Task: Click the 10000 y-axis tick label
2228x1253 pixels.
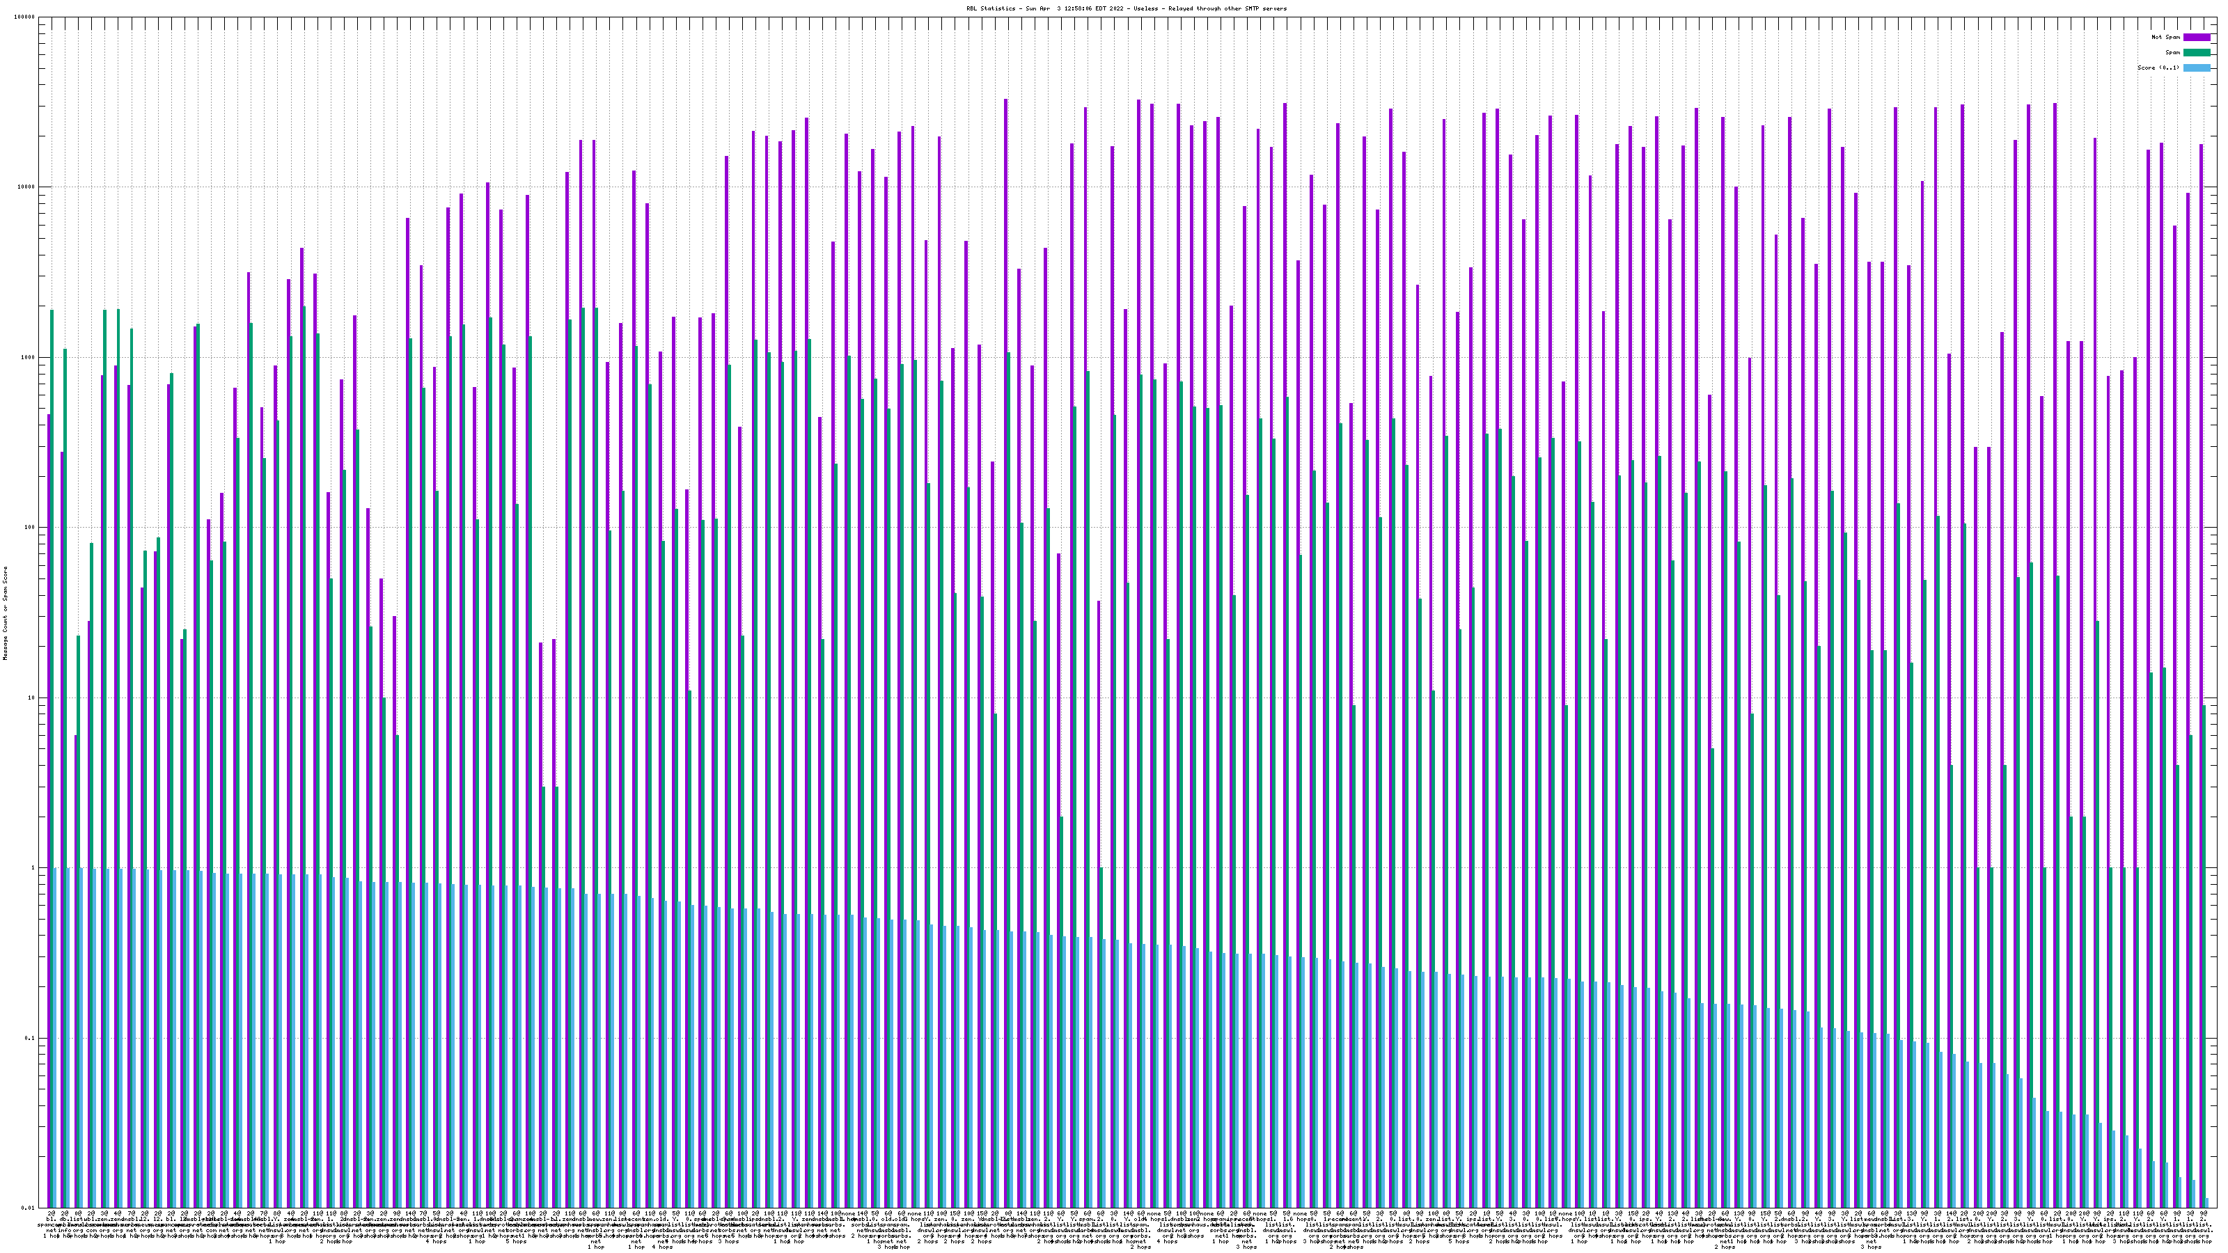Action: tap(27, 188)
